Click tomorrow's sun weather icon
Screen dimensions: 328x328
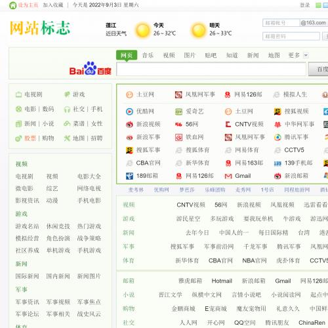coord(198,30)
